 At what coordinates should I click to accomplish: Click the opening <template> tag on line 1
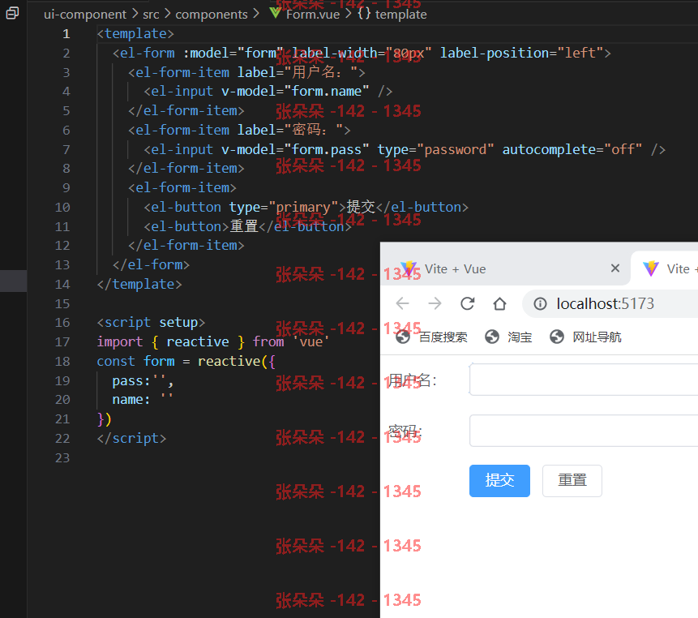pyautogui.click(x=135, y=34)
